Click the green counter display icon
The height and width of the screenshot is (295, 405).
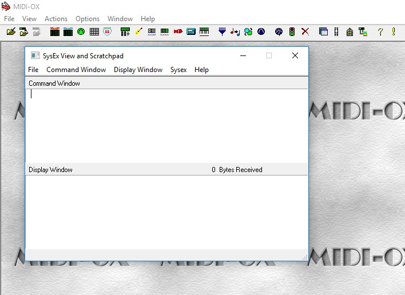coord(165,32)
